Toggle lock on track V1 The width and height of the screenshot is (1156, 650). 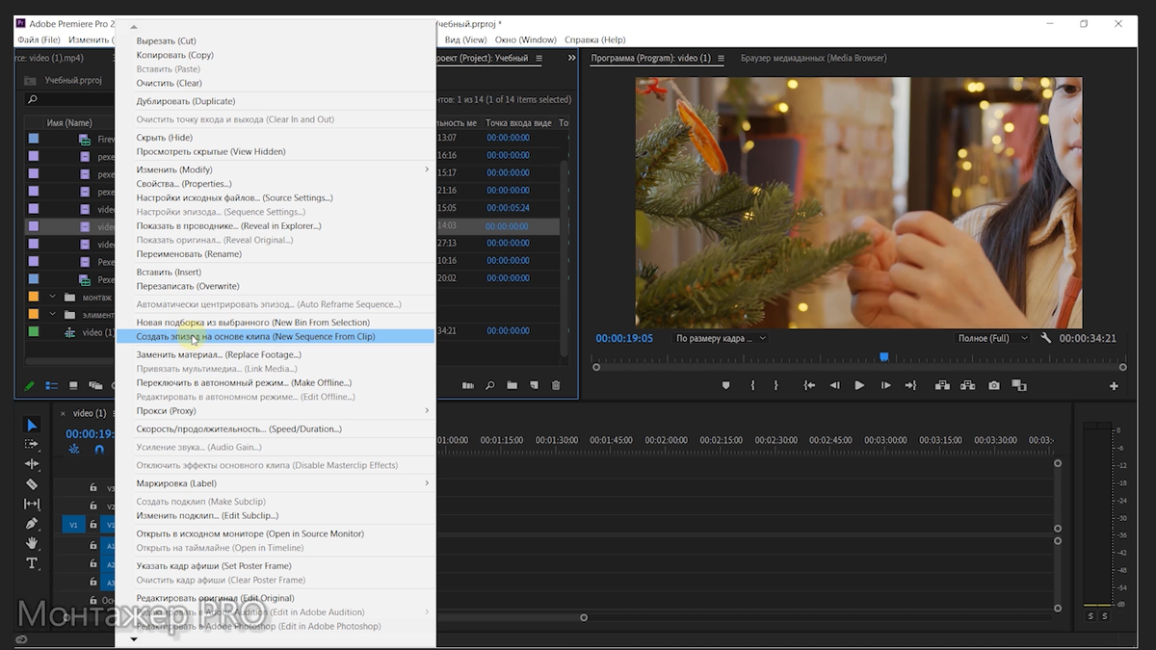tap(93, 525)
